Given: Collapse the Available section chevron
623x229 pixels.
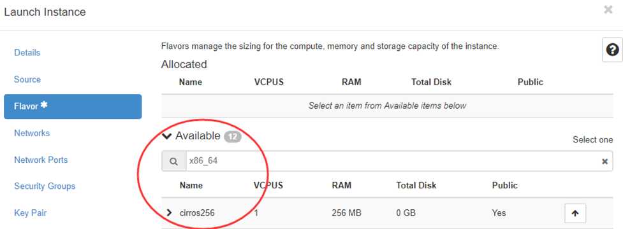Looking at the screenshot, I should pyautogui.click(x=167, y=136).
